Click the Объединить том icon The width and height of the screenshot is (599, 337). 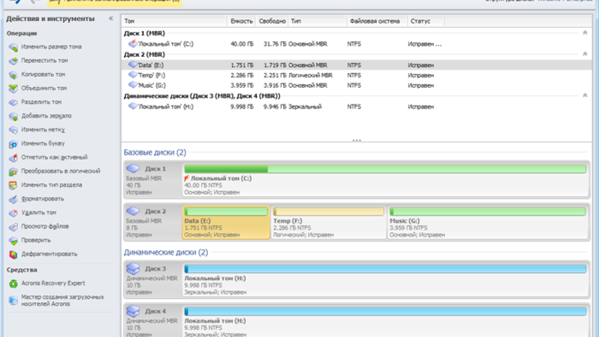pyautogui.click(x=13, y=89)
